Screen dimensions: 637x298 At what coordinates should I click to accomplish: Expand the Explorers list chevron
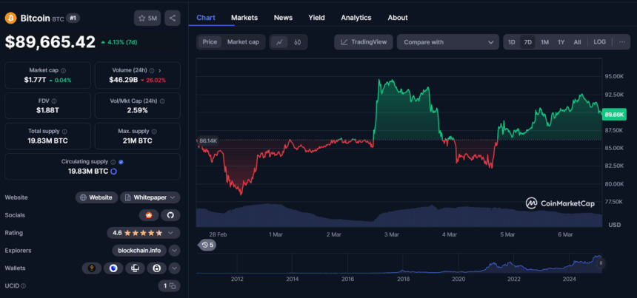click(x=174, y=251)
